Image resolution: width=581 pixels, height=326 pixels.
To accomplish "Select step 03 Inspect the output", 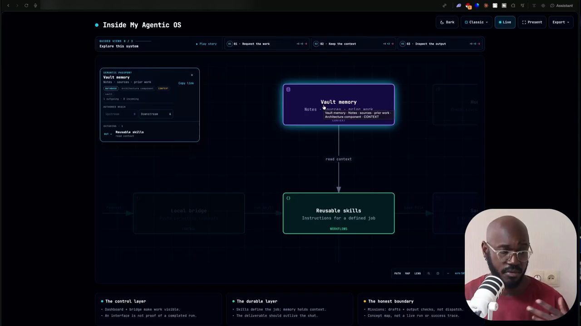I will [440, 44].
